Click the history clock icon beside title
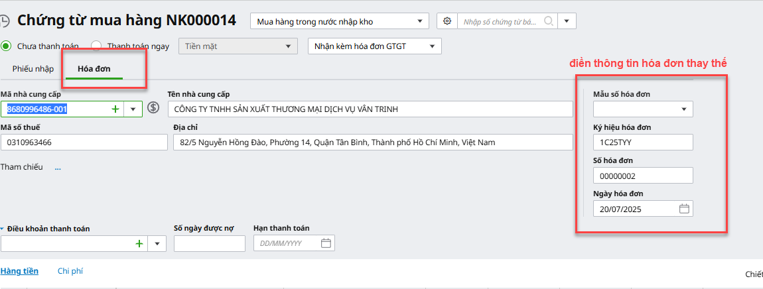The height and width of the screenshot is (289, 763). pyautogui.click(x=5, y=22)
